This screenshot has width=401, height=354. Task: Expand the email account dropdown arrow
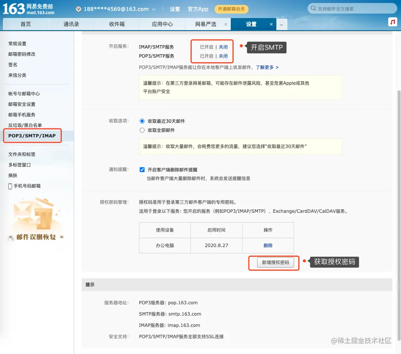click(x=154, y=9)
